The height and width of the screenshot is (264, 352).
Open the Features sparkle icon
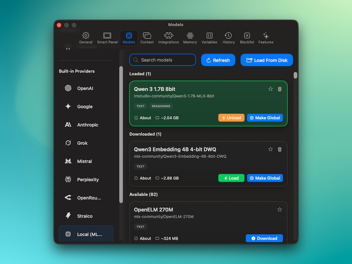click(266, 38)
